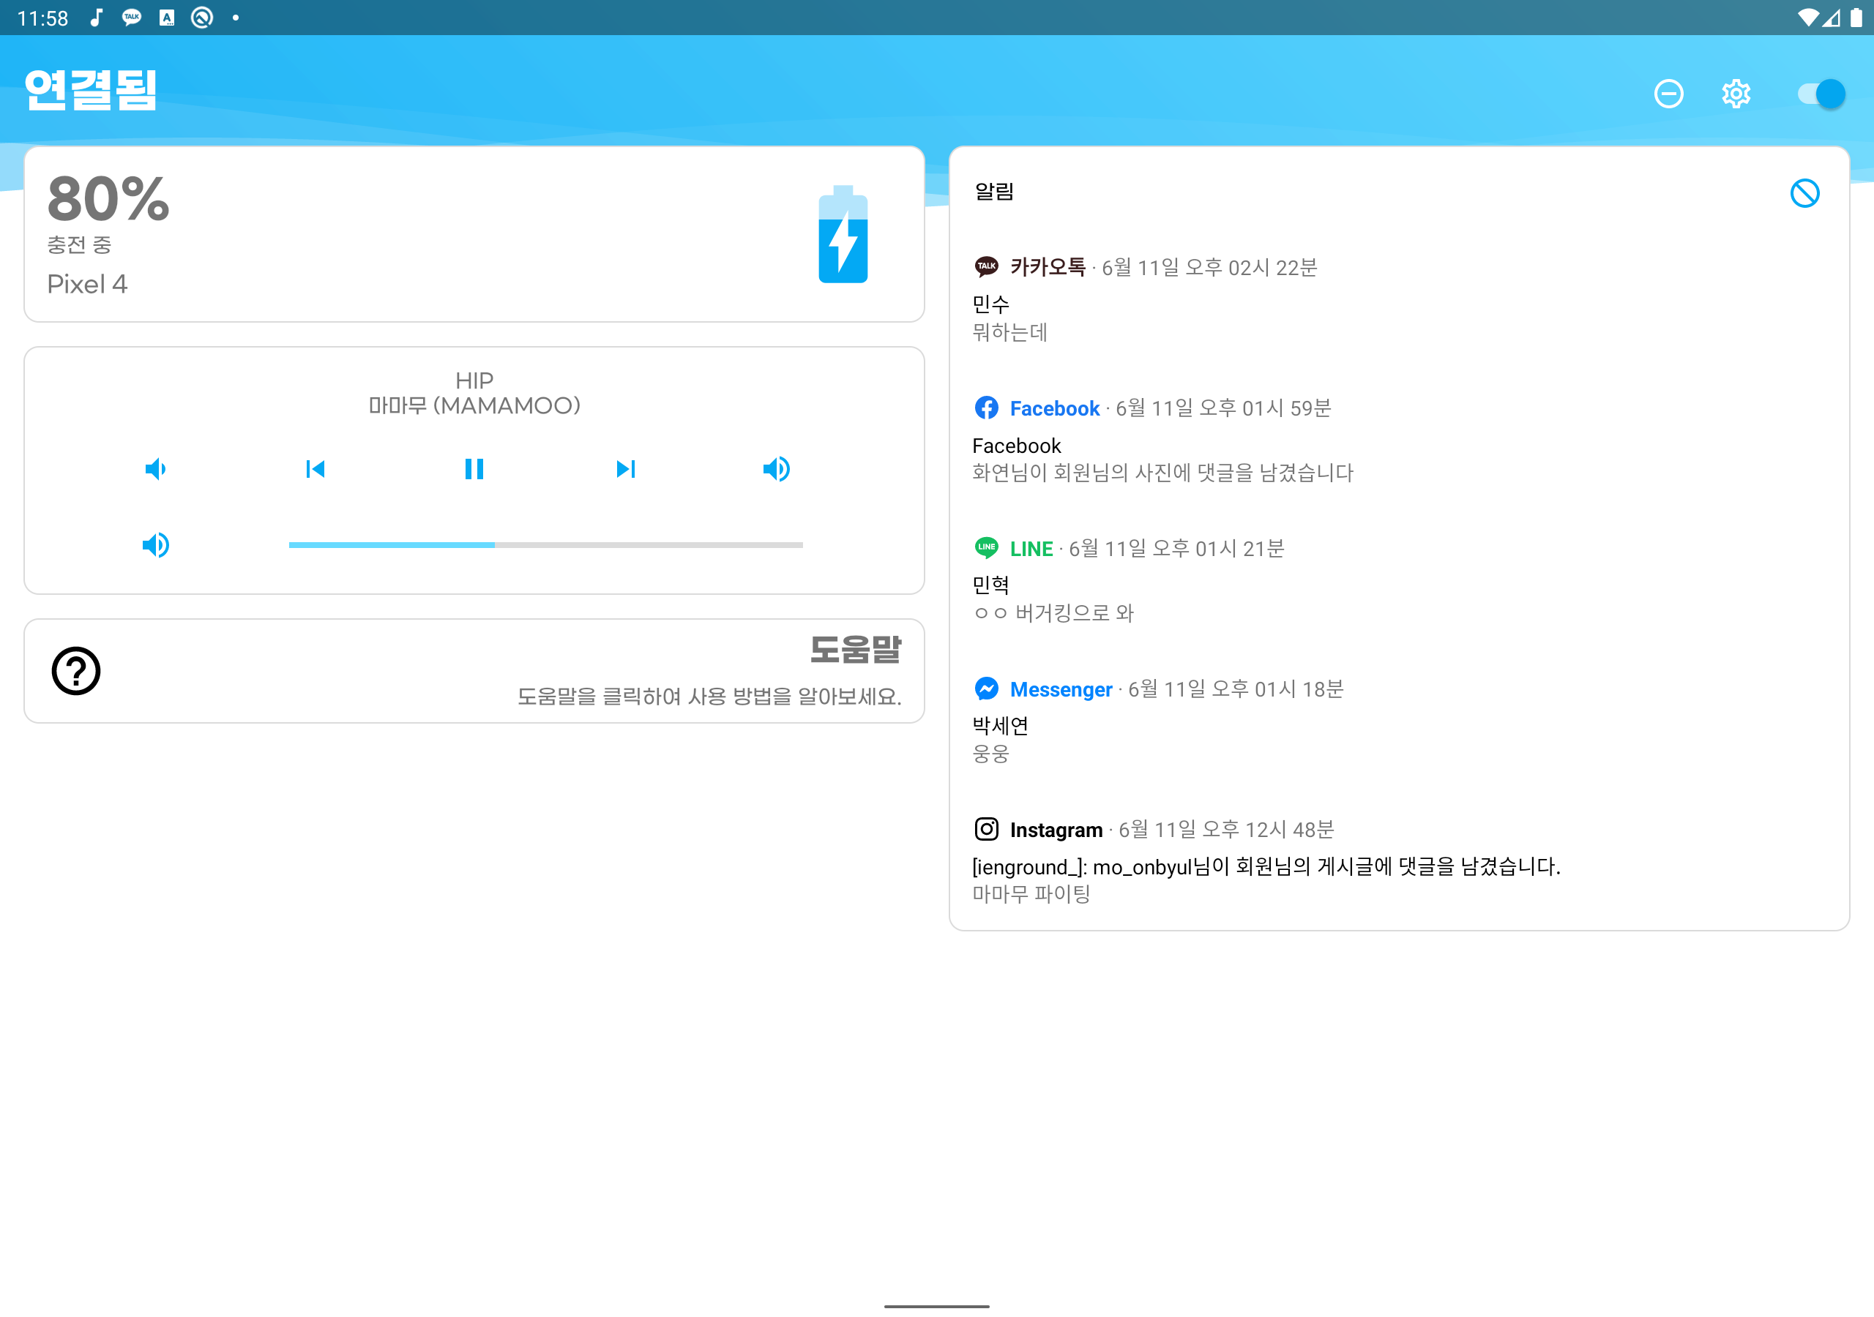This screenshot has height=1317, width=1874.
Task: Go back to the previous track
Action: coord(315,469)
